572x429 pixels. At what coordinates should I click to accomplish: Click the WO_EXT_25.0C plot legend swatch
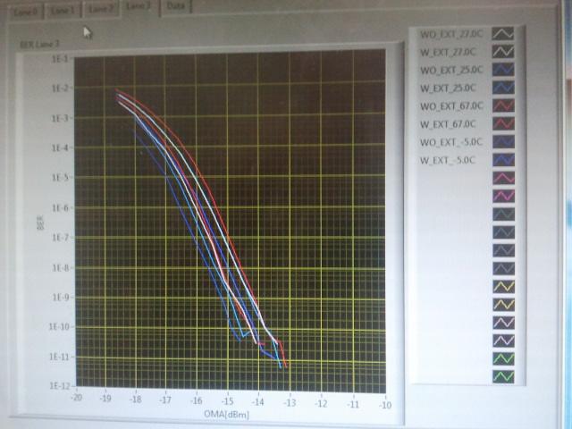[x=503, y=70]
